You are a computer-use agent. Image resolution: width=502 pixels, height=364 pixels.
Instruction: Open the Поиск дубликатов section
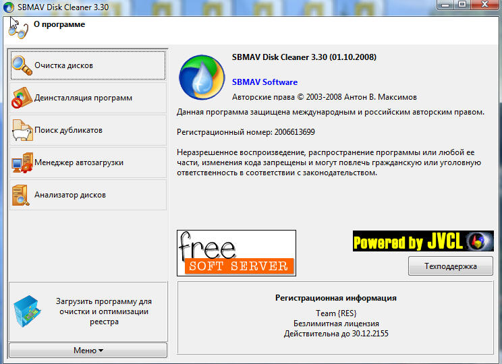coord(88,130)
